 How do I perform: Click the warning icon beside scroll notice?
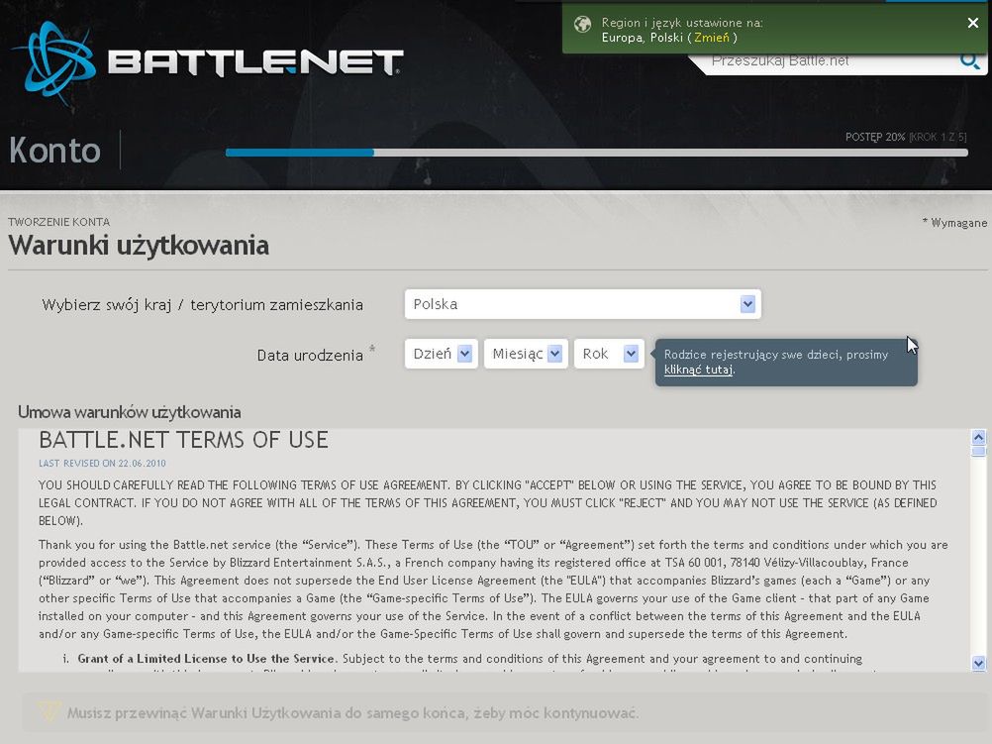click(49, 711)
